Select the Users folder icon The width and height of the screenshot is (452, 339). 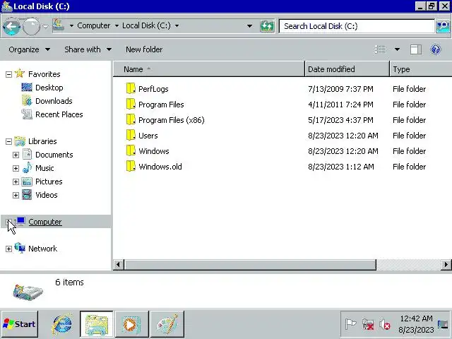[131, 135]
